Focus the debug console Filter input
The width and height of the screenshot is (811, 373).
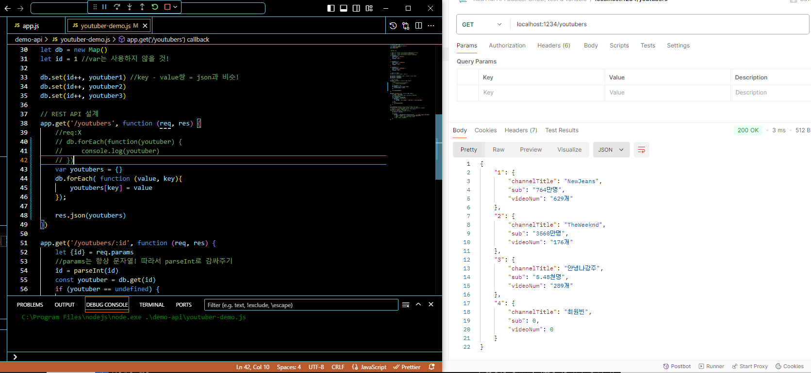click(301, 305)
